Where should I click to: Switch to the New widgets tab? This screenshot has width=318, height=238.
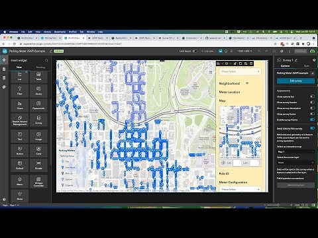click(19, 67)
